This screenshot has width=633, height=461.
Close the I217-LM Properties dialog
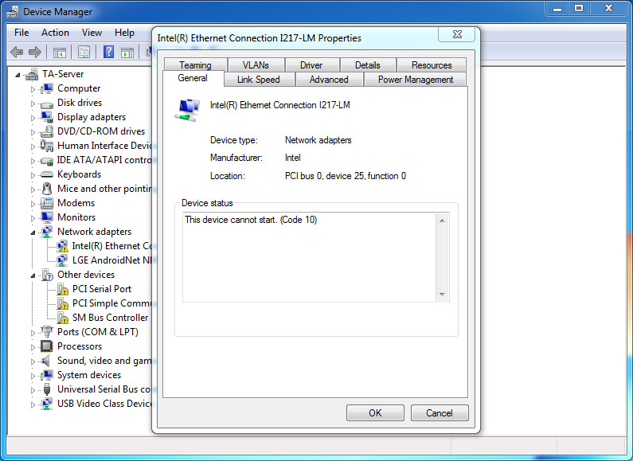(457, 34)
